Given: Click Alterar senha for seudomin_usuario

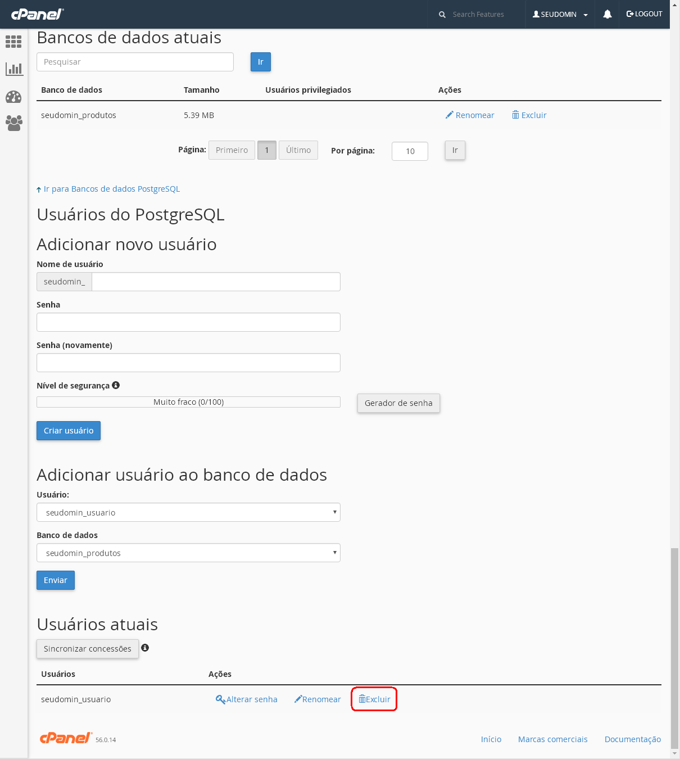Looking at the screenshot, I should tap(247, 699).
